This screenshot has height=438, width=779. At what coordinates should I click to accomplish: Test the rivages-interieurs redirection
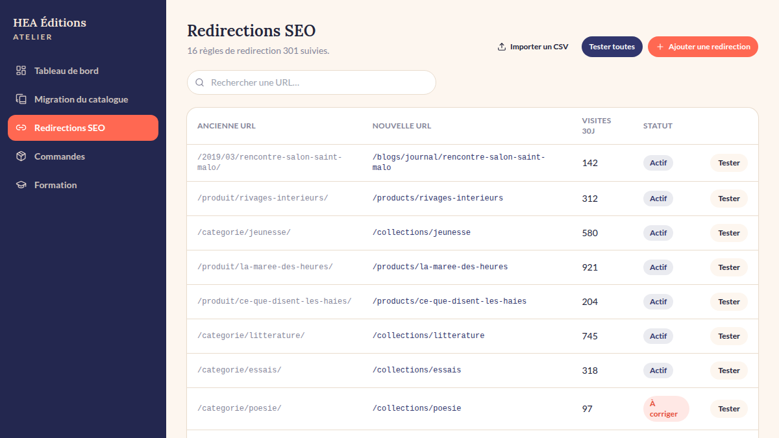coord(729,199)
